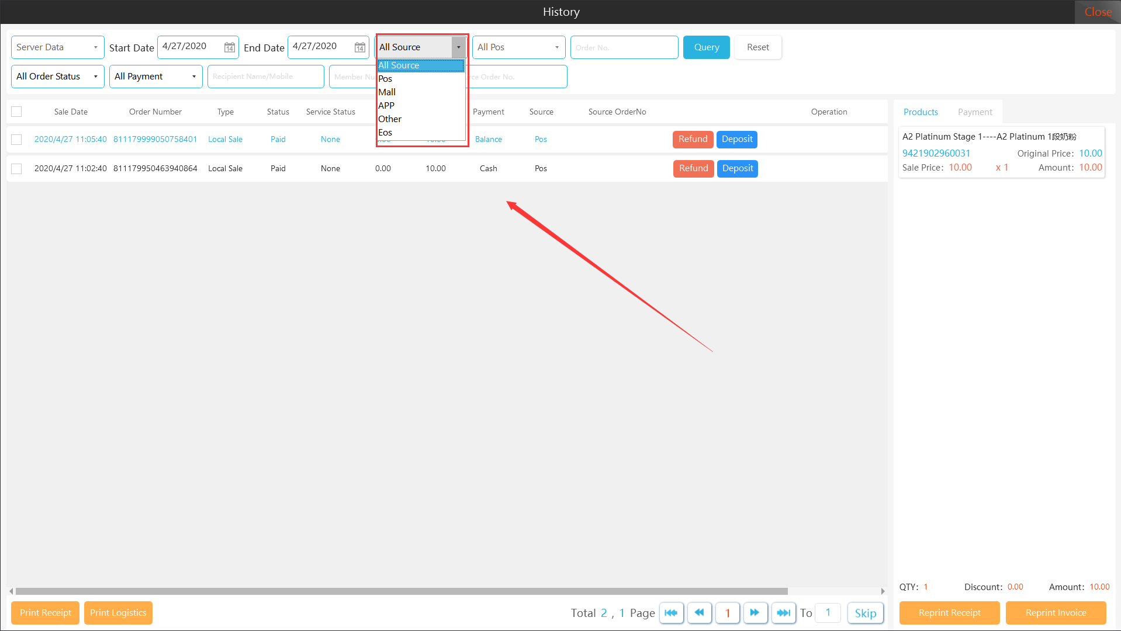Image resolution: width=1121 pixels, height=631 pixels.
Task: Open the Start Date calendar picker
Action: [230, 47]
